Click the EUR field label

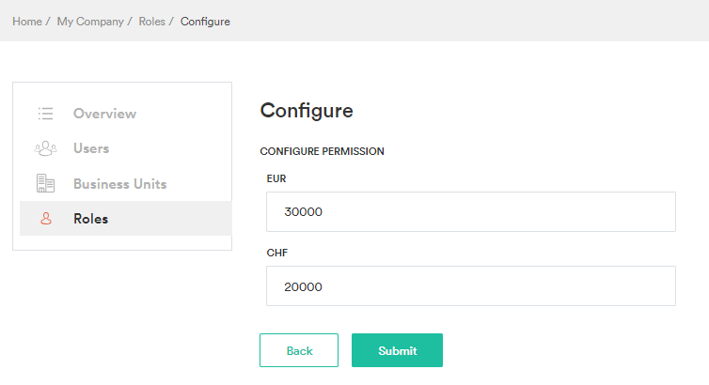276,178
